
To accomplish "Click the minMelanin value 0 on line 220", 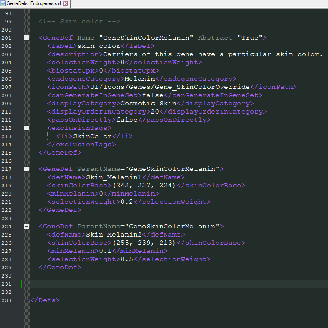I will point(101,194).
